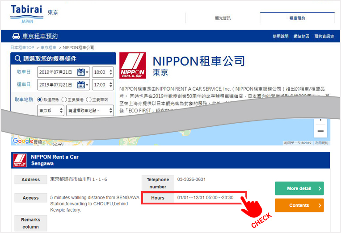This screenshot has width=341, height=233.
Task: Switch to the 租車預約 tab
Action: (x=297, y=18)
